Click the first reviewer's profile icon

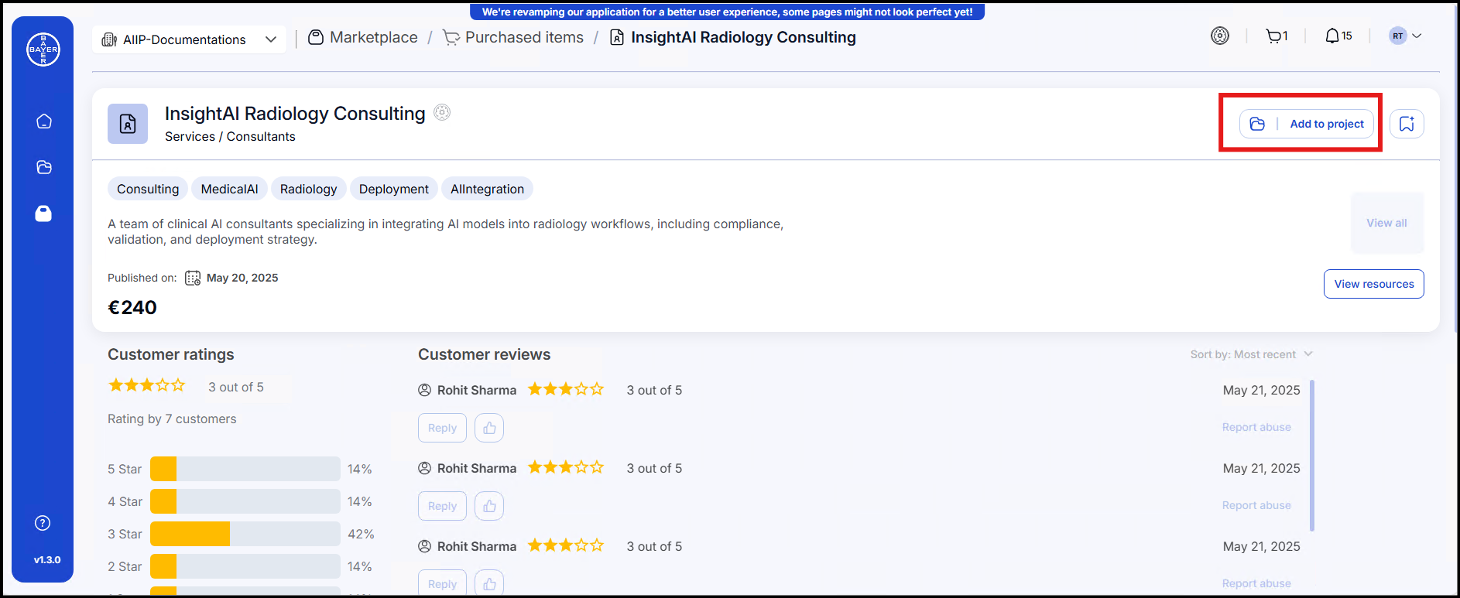(x=424, y=390)
